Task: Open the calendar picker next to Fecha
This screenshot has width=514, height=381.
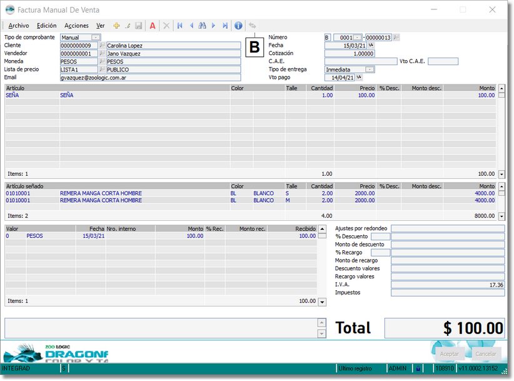Action: (x=371, y=46)
